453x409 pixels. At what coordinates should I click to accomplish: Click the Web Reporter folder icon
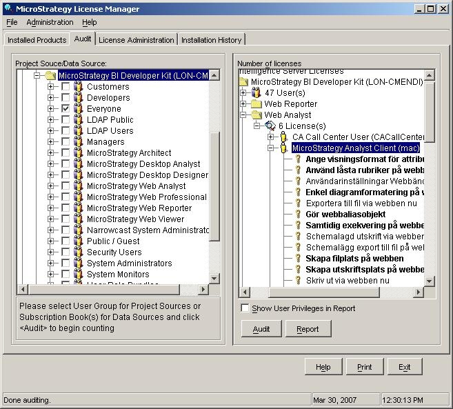(256, 103)
